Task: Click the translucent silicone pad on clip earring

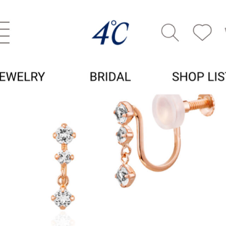Action: [168, 112]
